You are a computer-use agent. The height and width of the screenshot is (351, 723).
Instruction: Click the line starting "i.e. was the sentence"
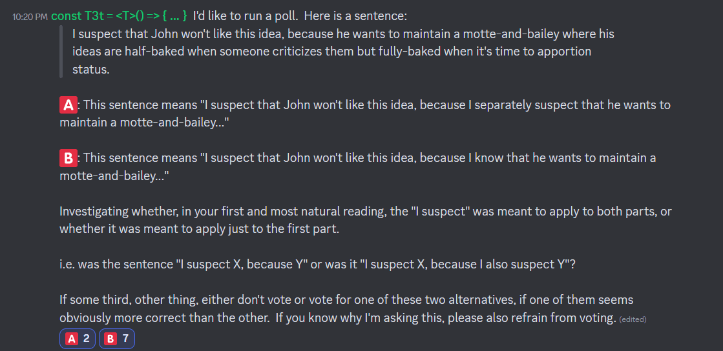pos(317,265)
